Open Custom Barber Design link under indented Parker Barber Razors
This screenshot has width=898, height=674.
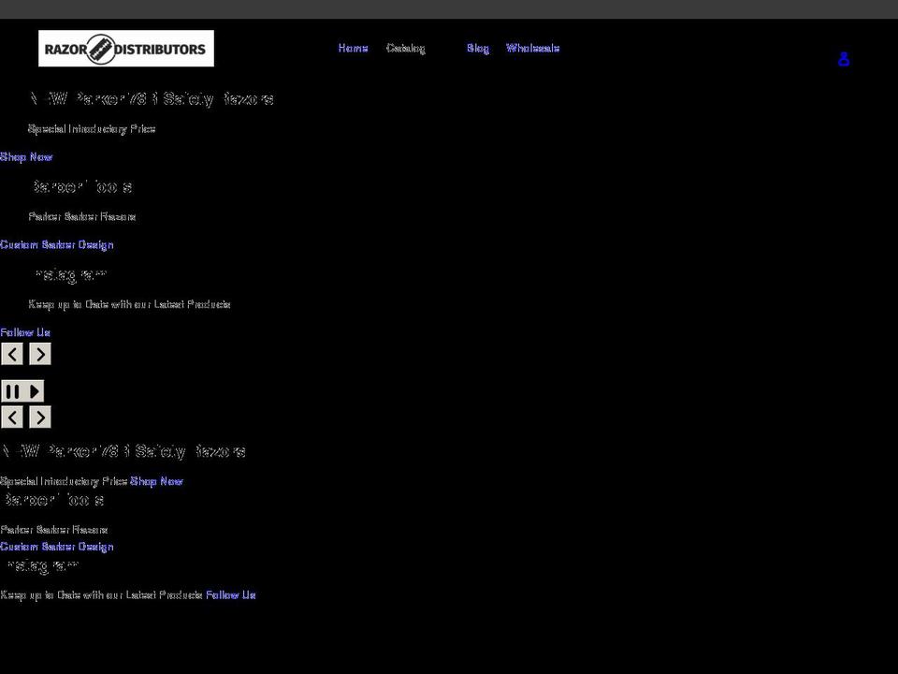[x=57, y=244]
